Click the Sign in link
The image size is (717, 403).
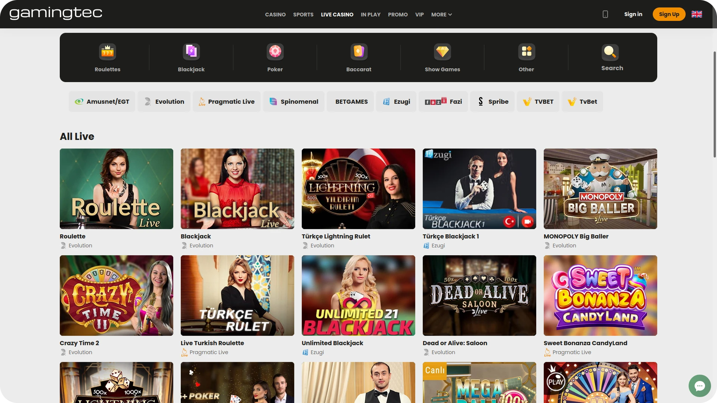pos(633,14)
